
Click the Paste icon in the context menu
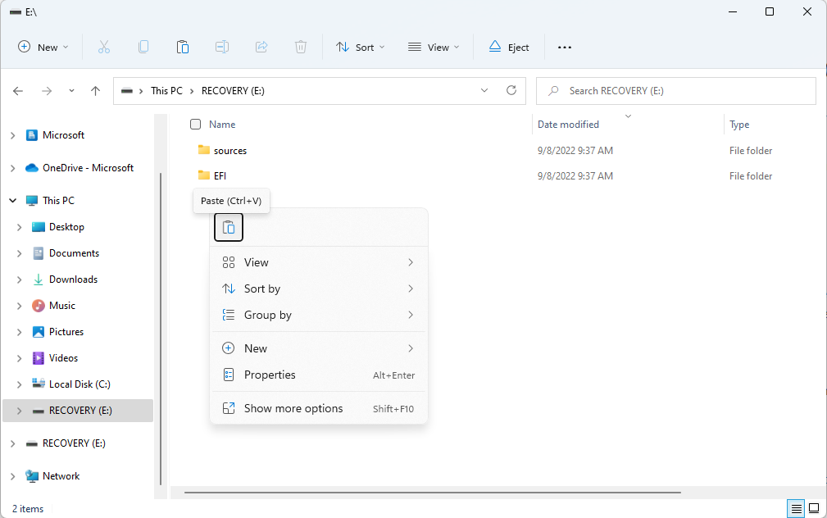(x=228, y=227)
